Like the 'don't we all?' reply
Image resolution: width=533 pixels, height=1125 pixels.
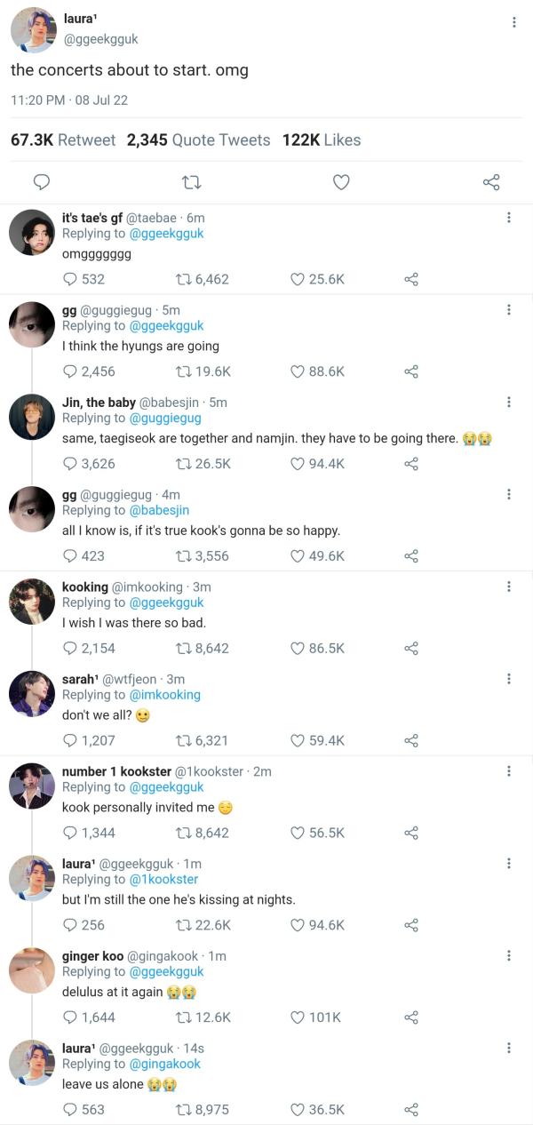pos(298,740)
